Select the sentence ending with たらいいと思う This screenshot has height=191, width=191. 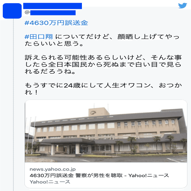point(102,40)
